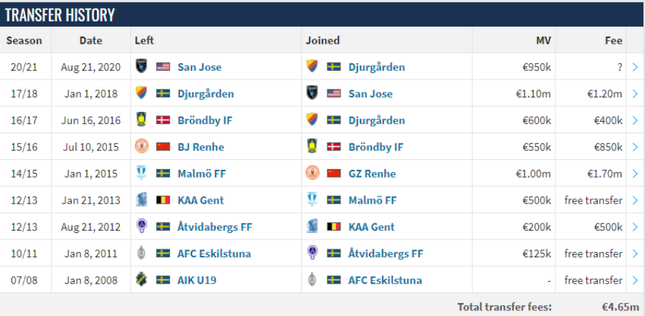The height and width of the screenshot is (316, 645).
Task: Expand details arrow for 20/21 transfer row
Action: [635, 67]
